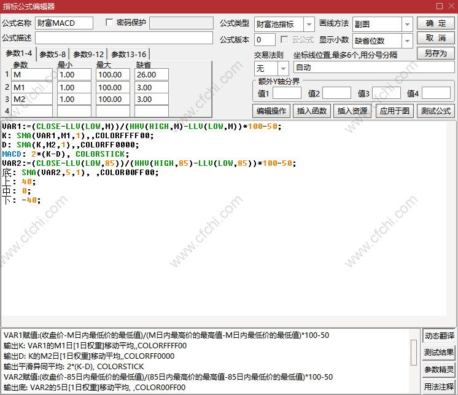
Task: Click the 测试公式 button
Action: point(435,111)
